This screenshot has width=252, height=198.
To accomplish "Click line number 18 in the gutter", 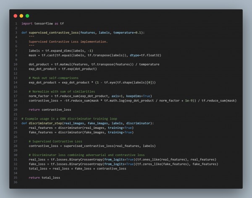I will tap(16, 101).
